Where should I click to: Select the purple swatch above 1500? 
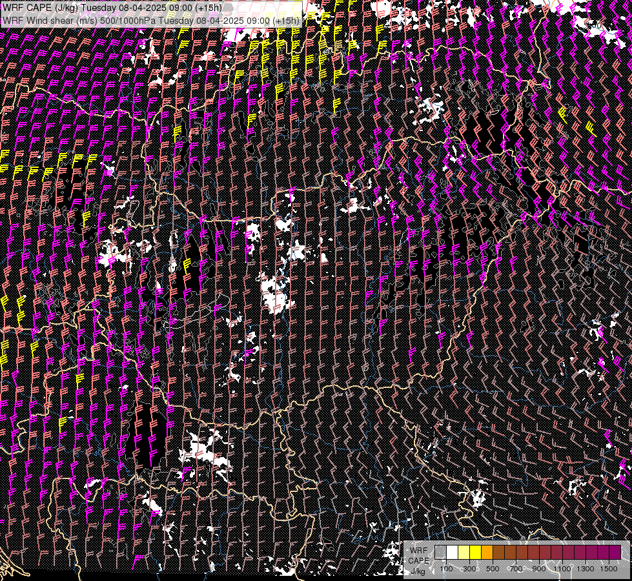[x=615, y=552]
